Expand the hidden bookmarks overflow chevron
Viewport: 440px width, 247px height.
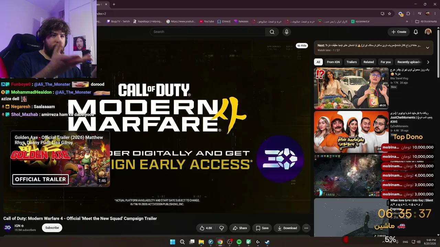click(407, 21)
